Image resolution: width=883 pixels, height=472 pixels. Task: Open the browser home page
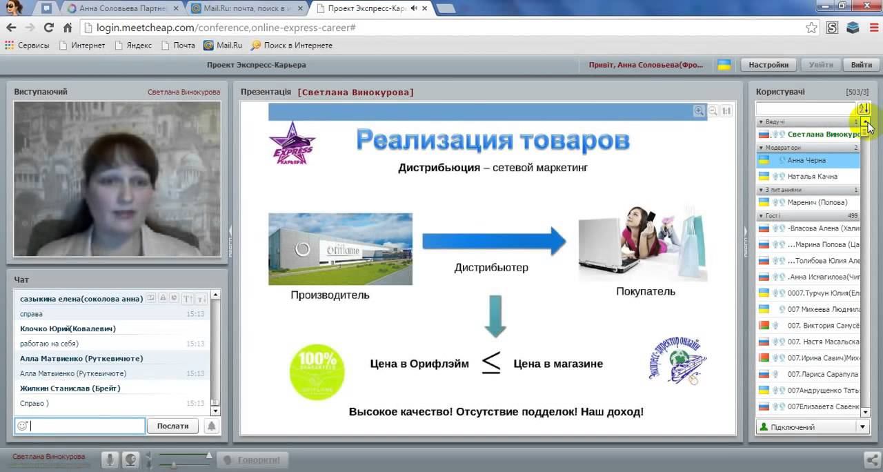(68, 28)
